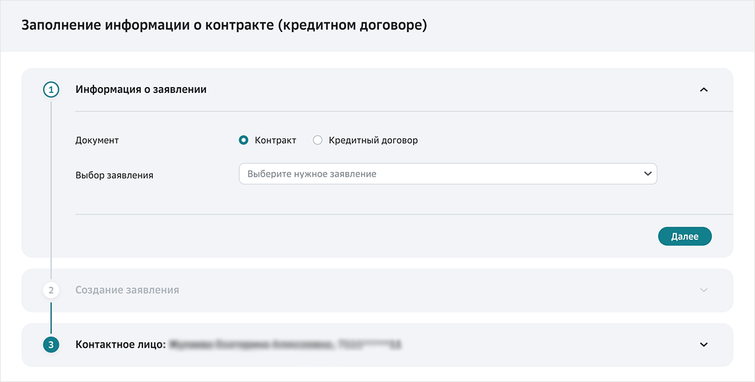Click the Кредитный договор option label
This screenshot has height=382, width=755.
(373, 140)
